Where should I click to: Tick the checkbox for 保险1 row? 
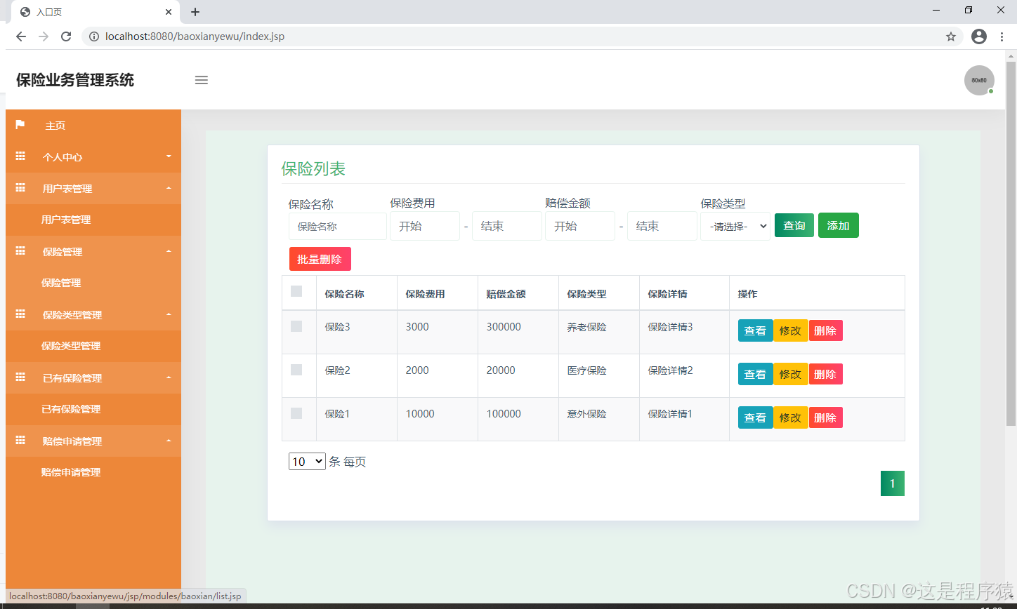pyautogui.click(x=296, y=413)
